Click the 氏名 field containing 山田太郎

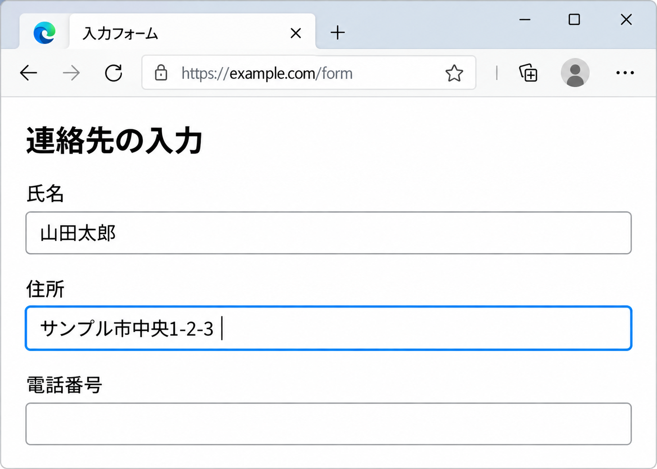pos(328,233)
